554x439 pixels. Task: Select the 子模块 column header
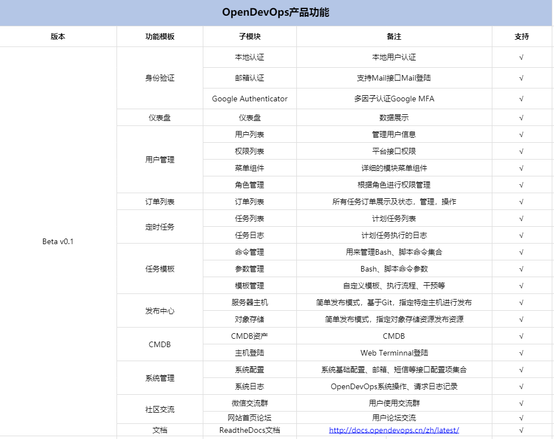click(250, 36)
